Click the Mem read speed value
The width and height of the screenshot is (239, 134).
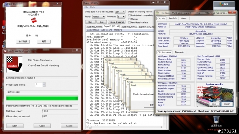point(216,44)
